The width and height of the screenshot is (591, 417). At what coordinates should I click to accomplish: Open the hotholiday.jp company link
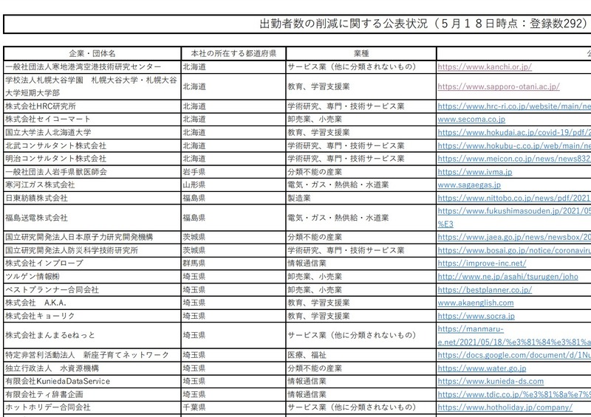(505, 407)
